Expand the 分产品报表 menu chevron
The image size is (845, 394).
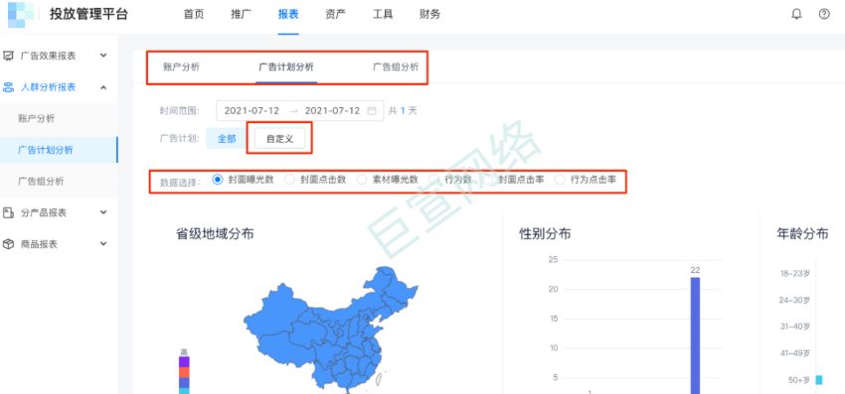click(x=104, y=212)
